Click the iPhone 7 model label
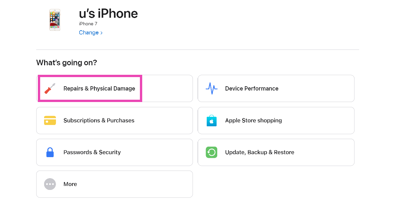 (x=88, y=24)
